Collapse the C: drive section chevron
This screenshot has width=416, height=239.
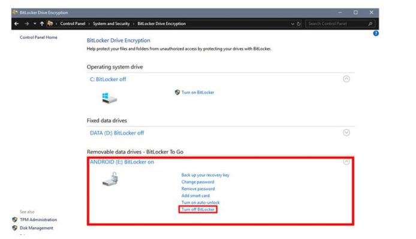point(346,79)
